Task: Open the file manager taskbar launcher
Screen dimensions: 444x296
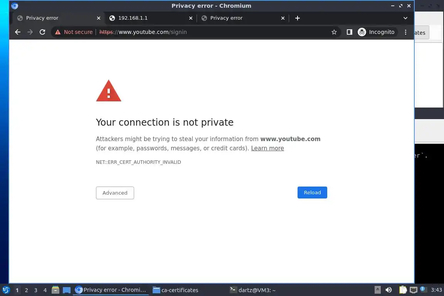Action: pos(55,290)
